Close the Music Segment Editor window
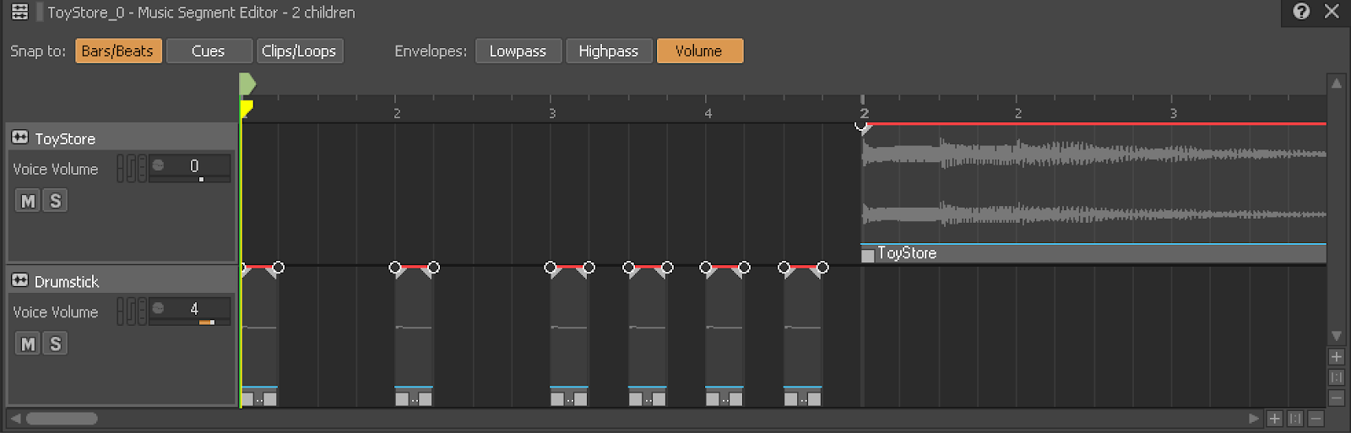Screen dimensions: 1351x433 click(1332, 11)
